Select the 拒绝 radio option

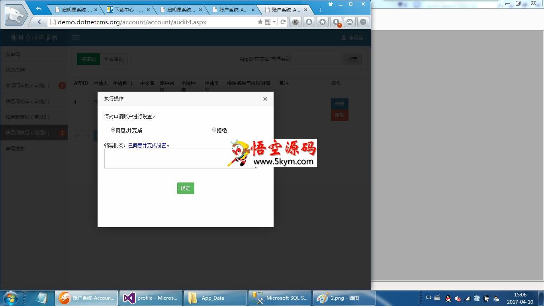coord(214,129)
